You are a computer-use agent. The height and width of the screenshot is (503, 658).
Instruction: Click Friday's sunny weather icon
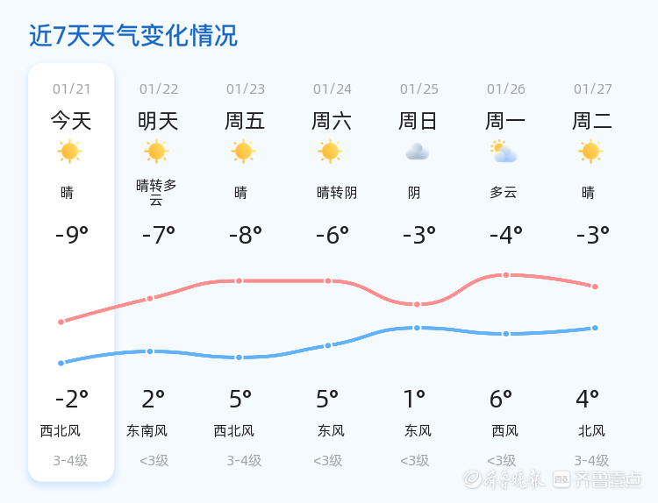click(243, 152)
